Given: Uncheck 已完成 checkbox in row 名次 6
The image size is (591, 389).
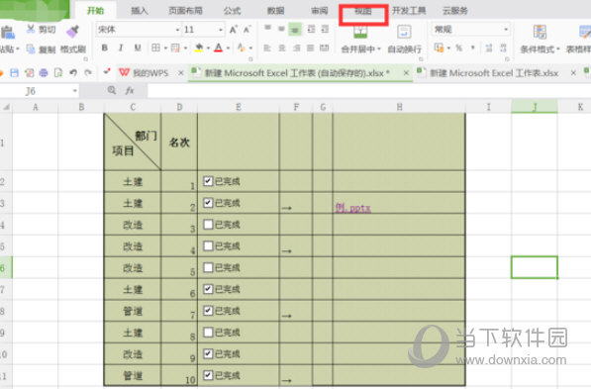Looking at the screenshot, I should (x=208, y=289).
